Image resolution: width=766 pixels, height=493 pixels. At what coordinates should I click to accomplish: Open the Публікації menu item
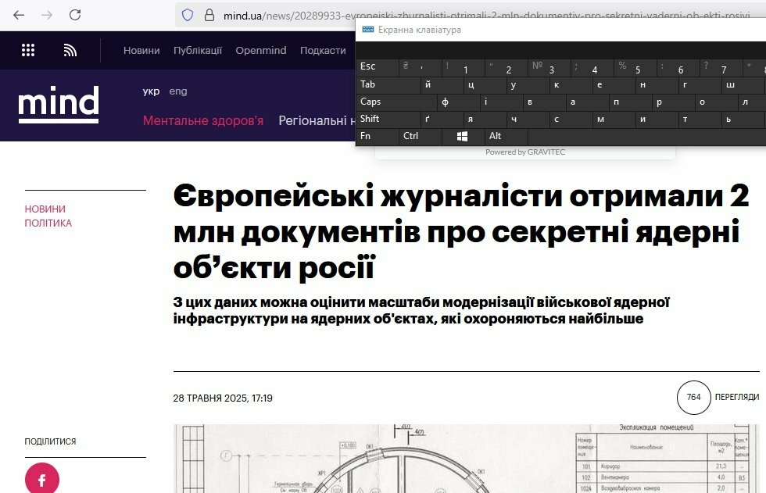(197, 50)
